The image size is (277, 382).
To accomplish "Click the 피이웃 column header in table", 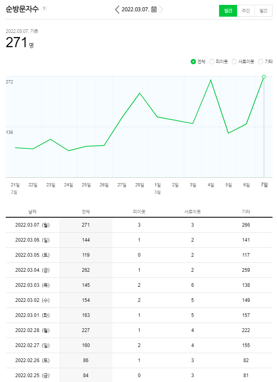I will pos(139,212).
